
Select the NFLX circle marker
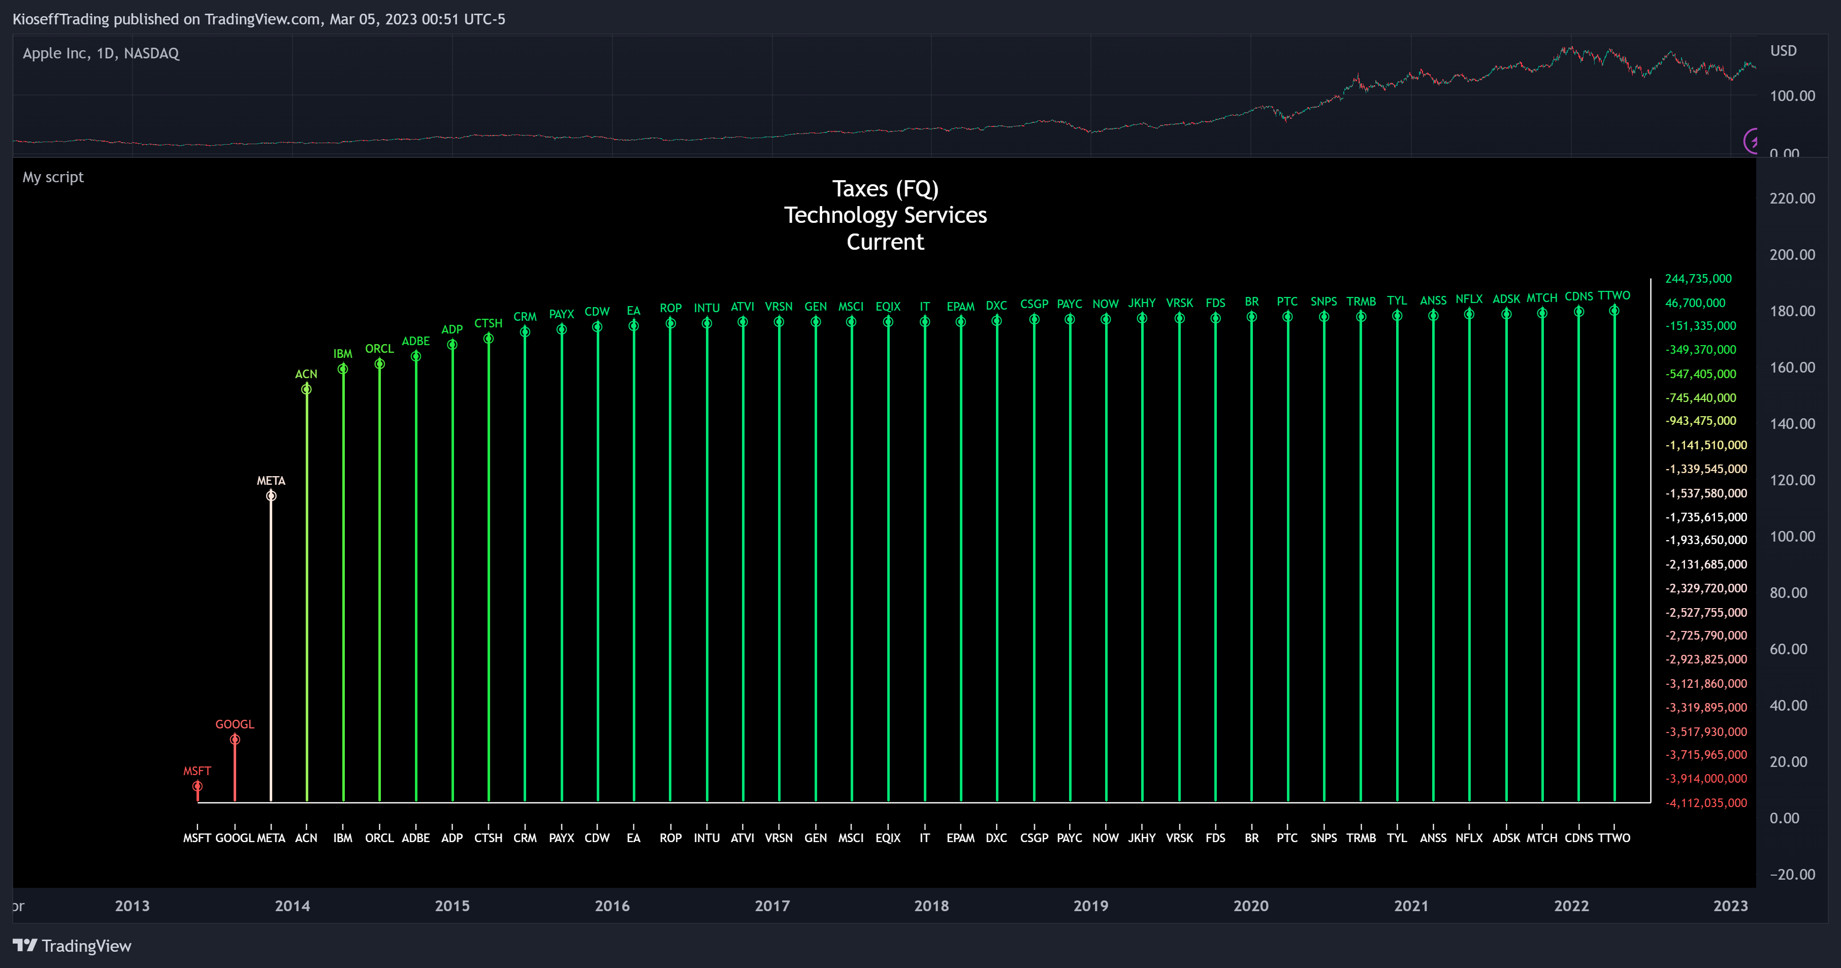(1469, 314)
